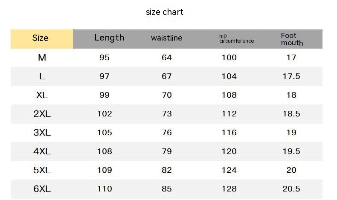Select waistline value 82 in the 5XL row

(x=167, y=170)
